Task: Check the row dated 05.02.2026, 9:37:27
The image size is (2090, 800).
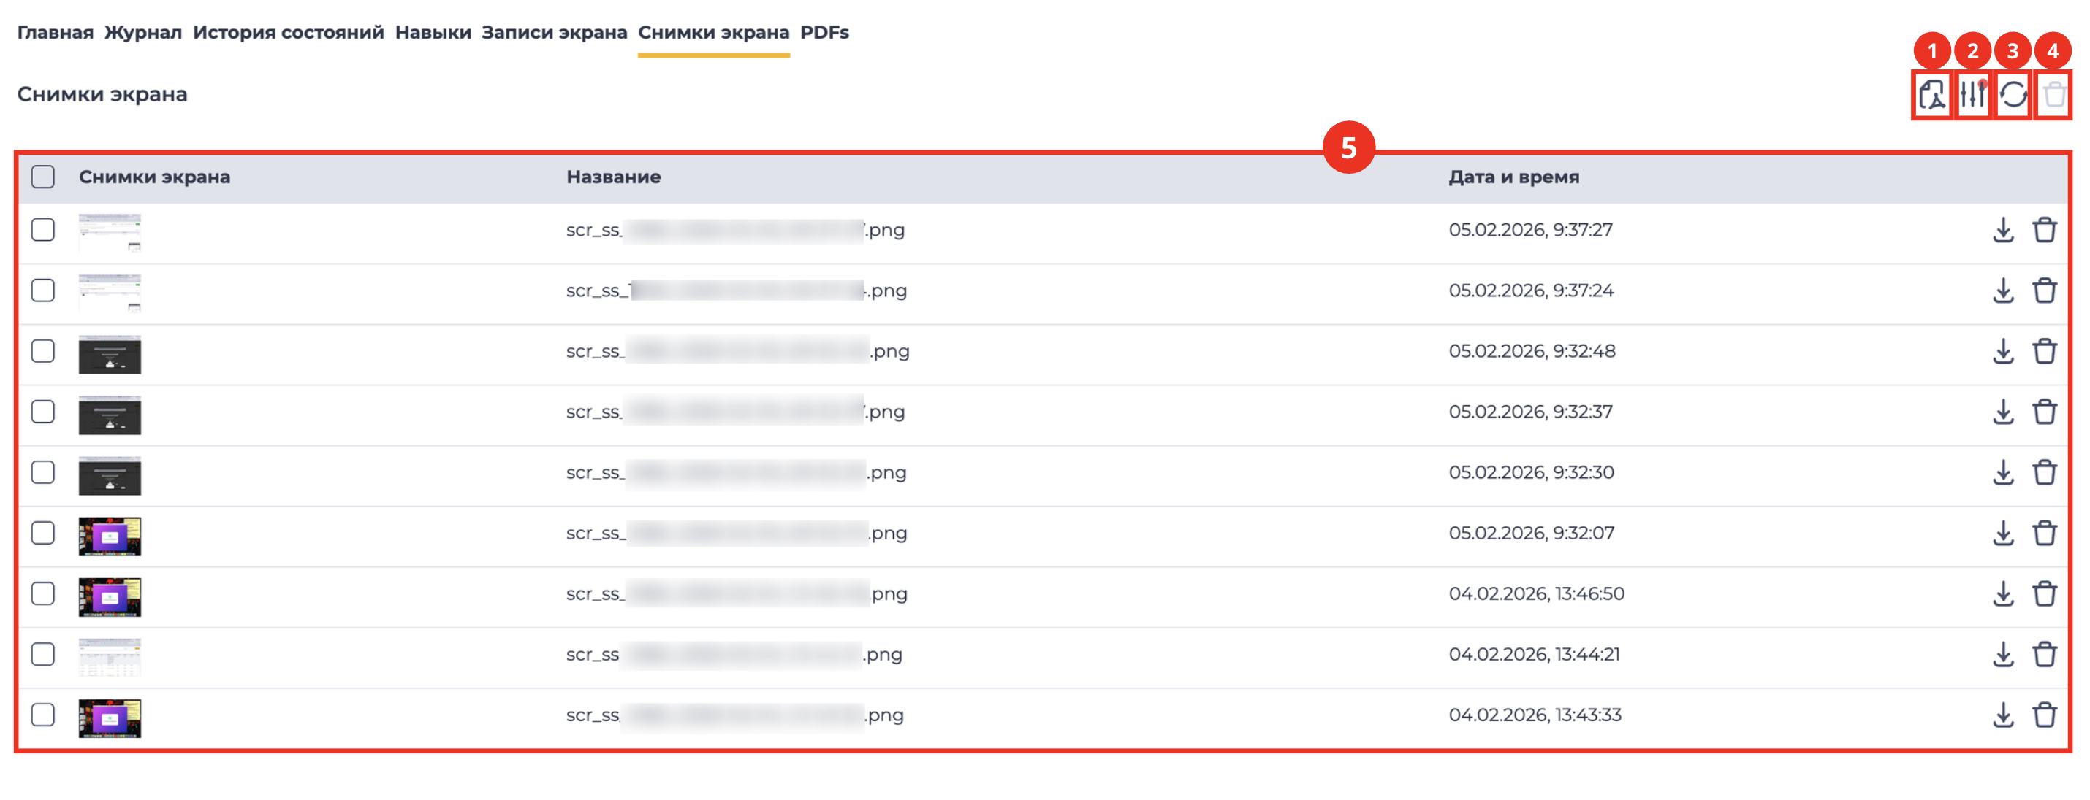Action: click(43, 230)
